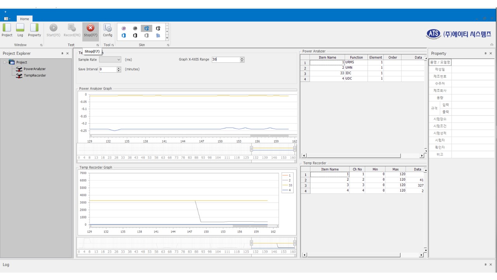Select PowerAnalyzer in Project Explorer
This screenshot has height=280, width=497.
(35, 69)
